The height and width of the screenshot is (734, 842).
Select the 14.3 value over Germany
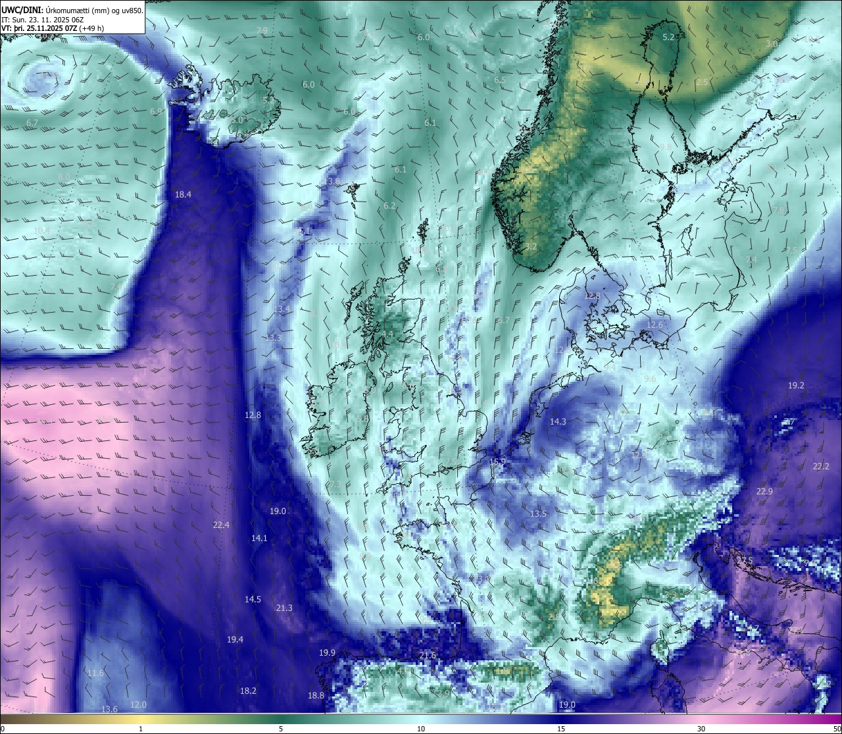coord(558,421)
